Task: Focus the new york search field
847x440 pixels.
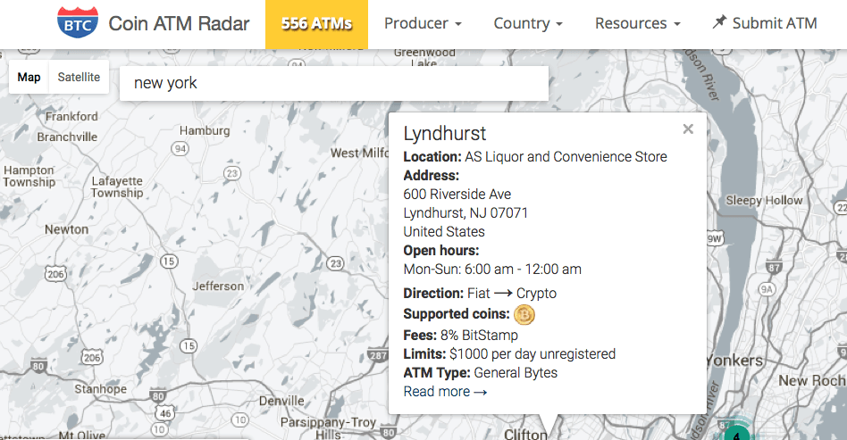Action: coord(334,83)
